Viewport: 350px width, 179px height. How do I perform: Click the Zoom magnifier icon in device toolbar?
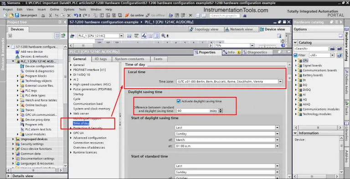coord(164,36)
